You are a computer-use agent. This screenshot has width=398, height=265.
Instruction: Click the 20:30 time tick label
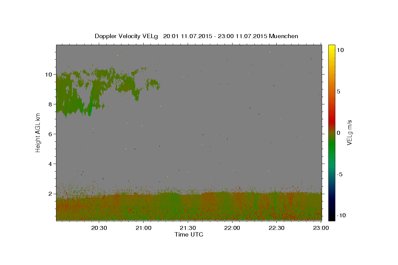99,228
